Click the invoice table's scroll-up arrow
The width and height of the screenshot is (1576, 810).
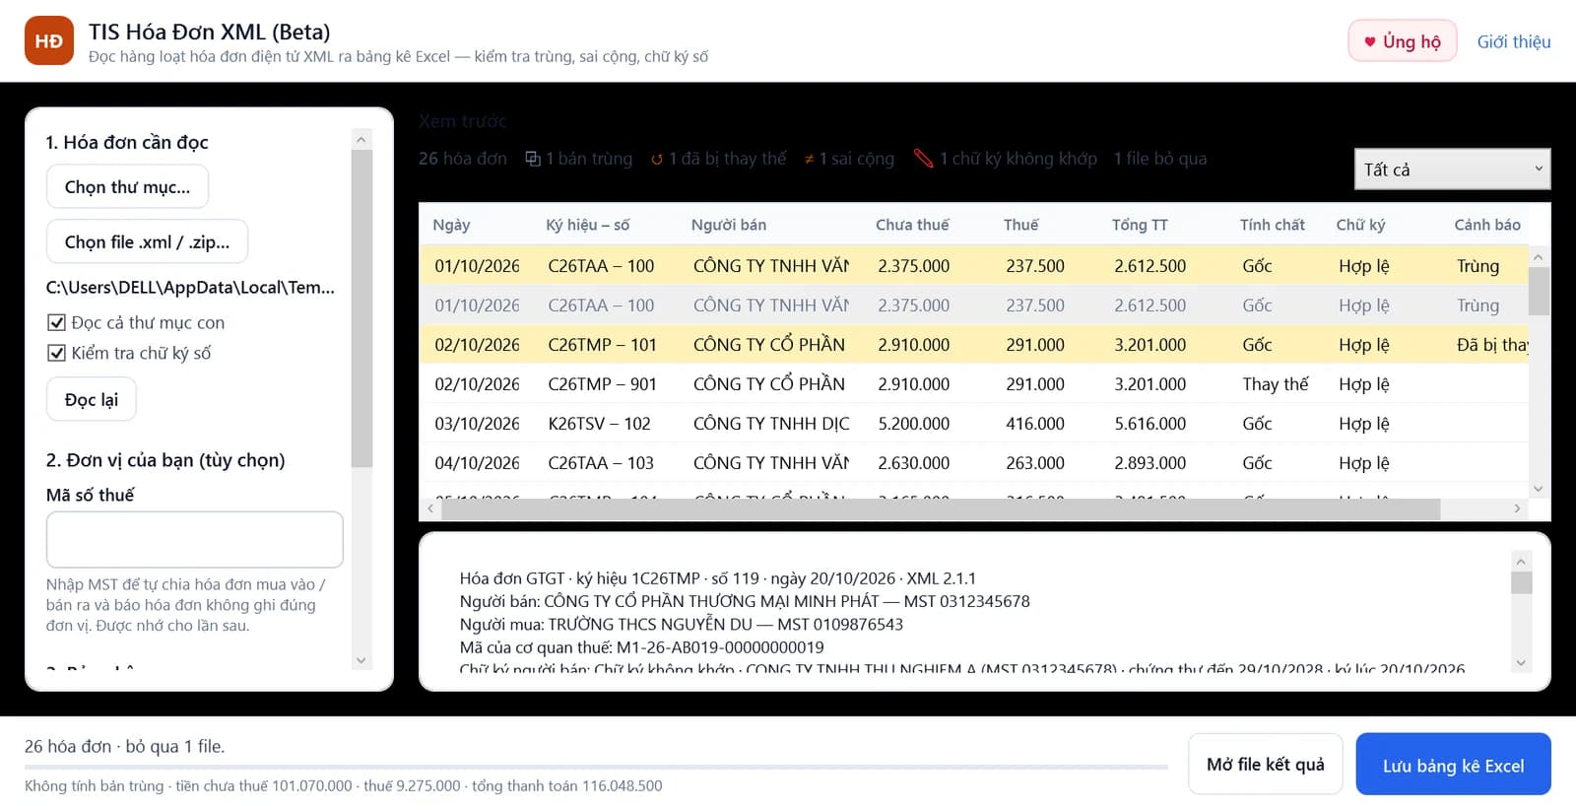(x=1539, y=257)
